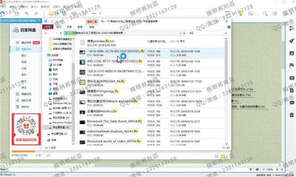The width and height of the screenshot is (296, 177).
Task: Switch to details view in Explorer corner
Action: coord(224,147)
